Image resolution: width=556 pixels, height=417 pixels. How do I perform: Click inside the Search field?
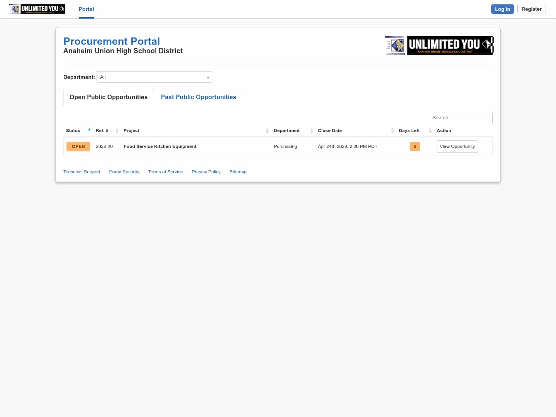461,117
